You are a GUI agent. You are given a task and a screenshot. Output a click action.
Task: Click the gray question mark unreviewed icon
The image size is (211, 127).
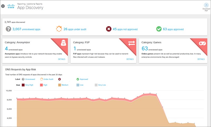[8, 29]
